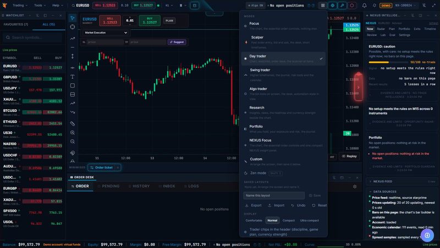Click the key icon in header
The width and height of the screenshot is (440, 248).
coord(342,6)
